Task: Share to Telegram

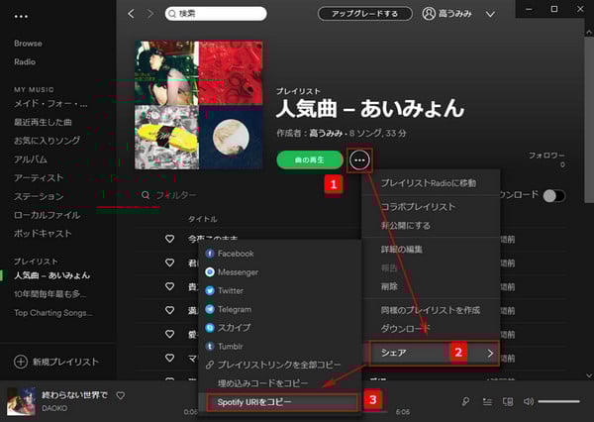Action: tap(279, 309)
